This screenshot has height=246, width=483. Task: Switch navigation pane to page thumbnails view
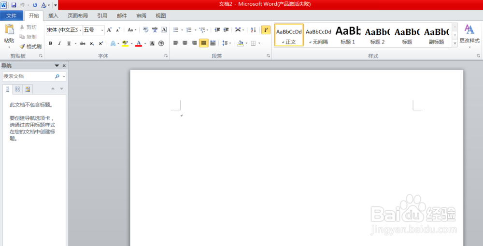[17, 89]
